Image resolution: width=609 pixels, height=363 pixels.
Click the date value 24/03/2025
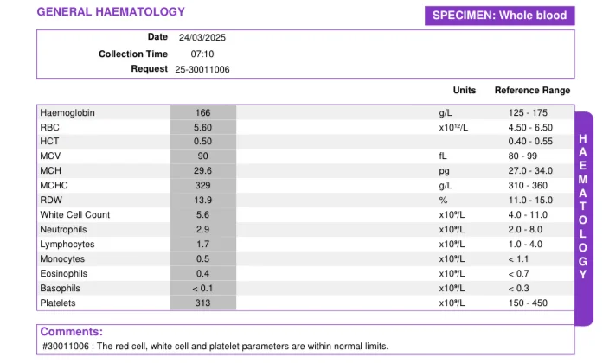click(202, 38)
